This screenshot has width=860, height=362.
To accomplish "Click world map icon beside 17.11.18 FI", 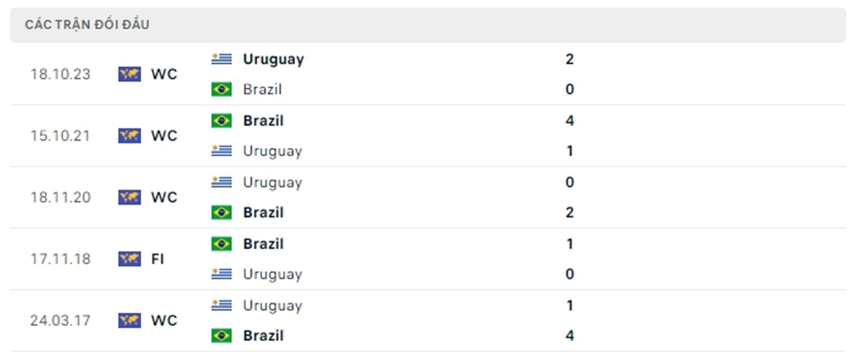I will 130,259.
